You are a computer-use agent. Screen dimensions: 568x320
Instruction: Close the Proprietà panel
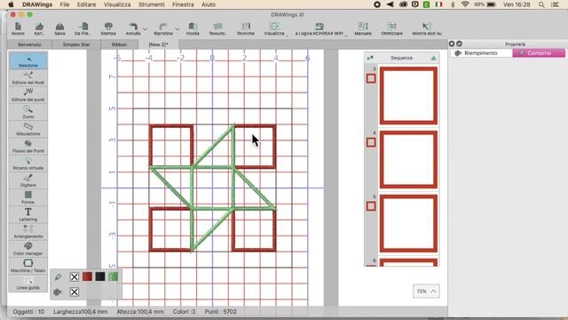tap(452, 44)
